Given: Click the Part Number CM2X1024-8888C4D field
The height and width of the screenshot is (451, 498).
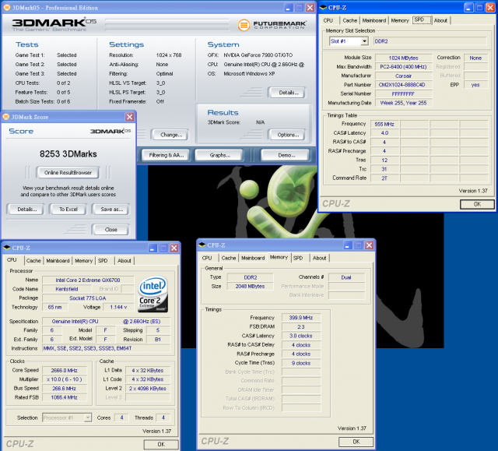Looking at the screenshot, I should pyautogui.click(x=403, y=85).
